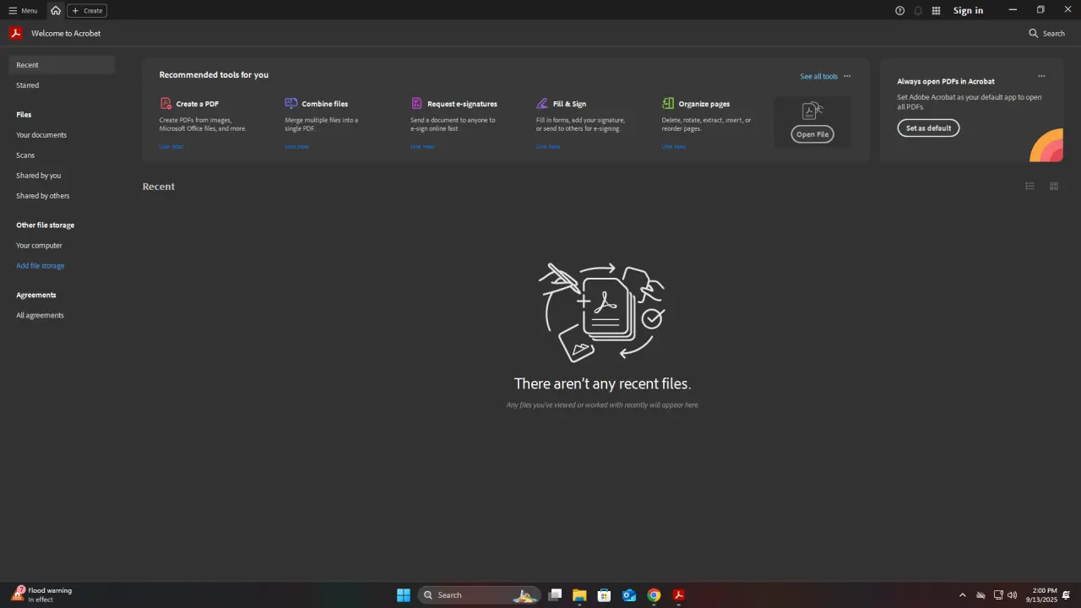Click the Create a PDF icon
The image size is (1081, 608).
166,103
